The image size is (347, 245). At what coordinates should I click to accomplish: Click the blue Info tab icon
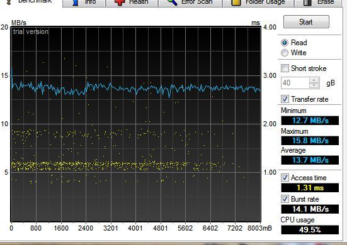(76, 3)
